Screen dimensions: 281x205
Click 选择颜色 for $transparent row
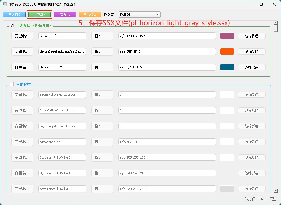[x=252, y=142]
